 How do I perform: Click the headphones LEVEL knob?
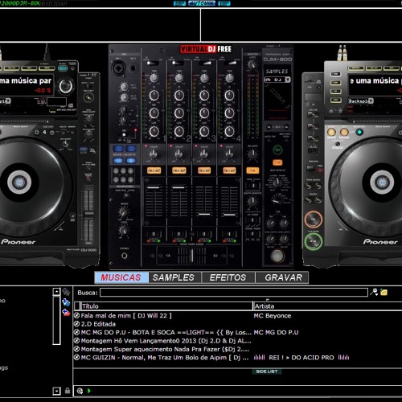click(x=124, y=230)
